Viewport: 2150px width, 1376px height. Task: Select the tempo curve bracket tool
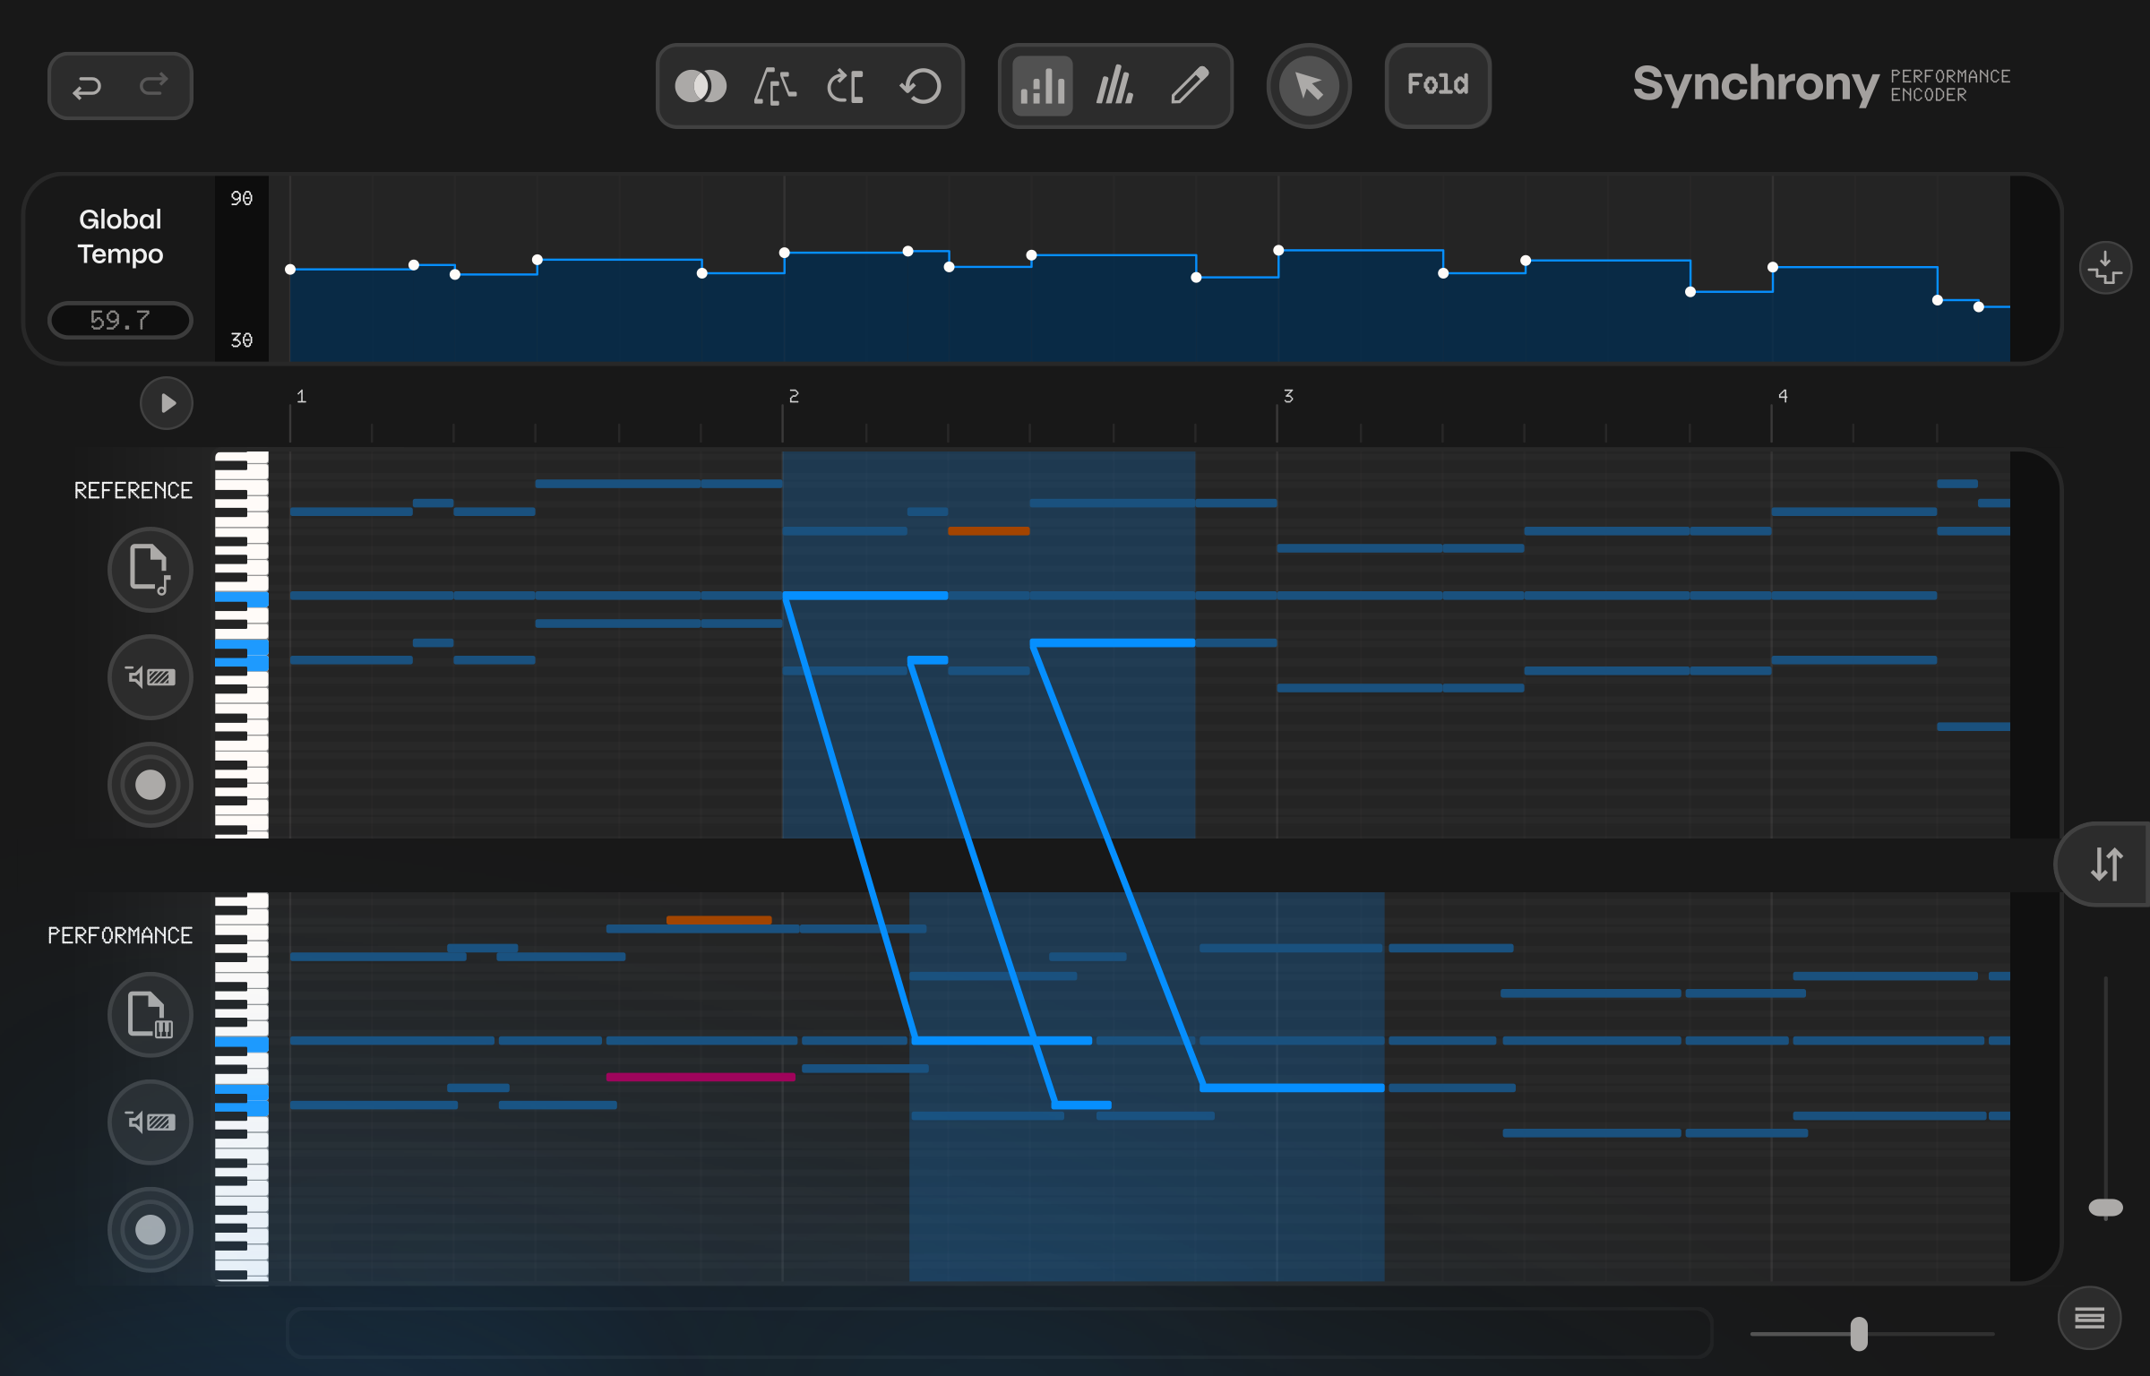(x=775, y=86)
